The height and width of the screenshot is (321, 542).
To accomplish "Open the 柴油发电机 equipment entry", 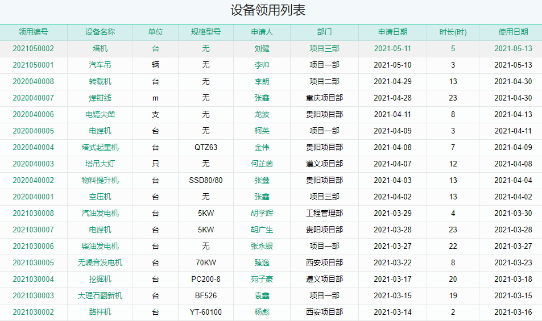I will pyautogui.click(x=100, y=247).
